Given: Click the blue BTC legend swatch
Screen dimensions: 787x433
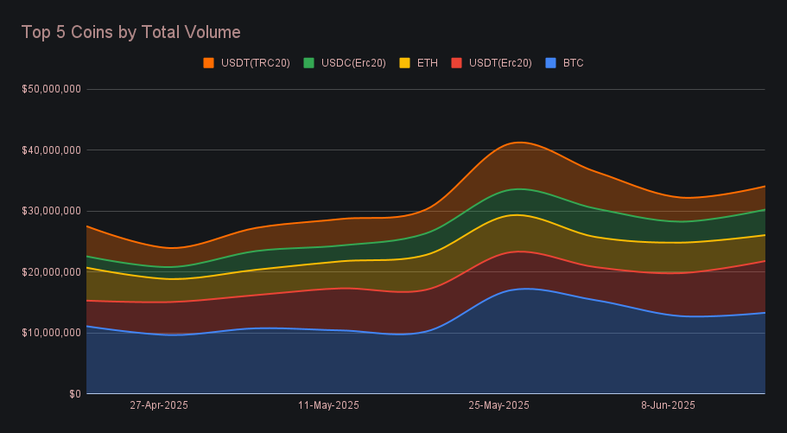Looking at the screenshot, I should [x=550, y=63].
